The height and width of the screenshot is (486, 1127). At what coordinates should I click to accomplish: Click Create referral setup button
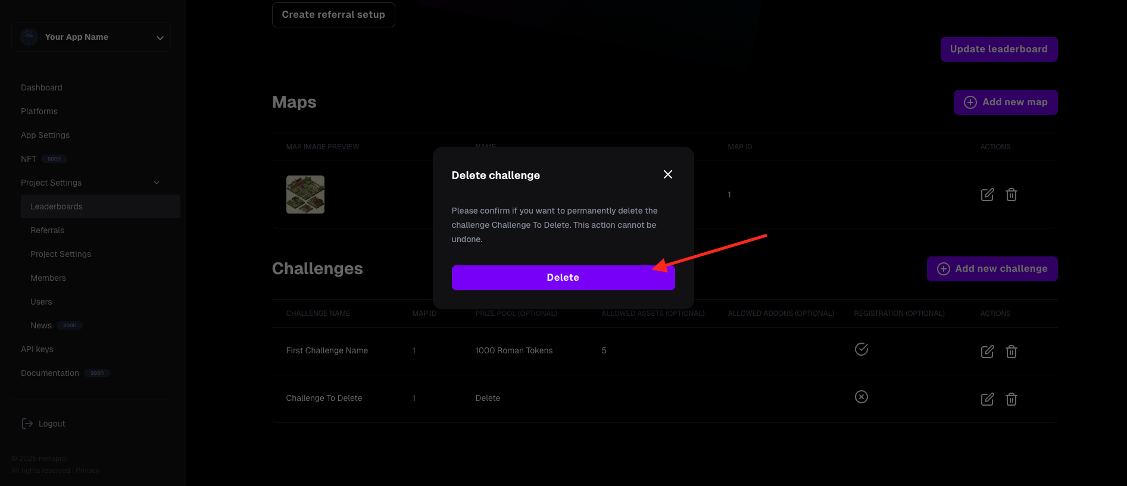coord(333,15)
